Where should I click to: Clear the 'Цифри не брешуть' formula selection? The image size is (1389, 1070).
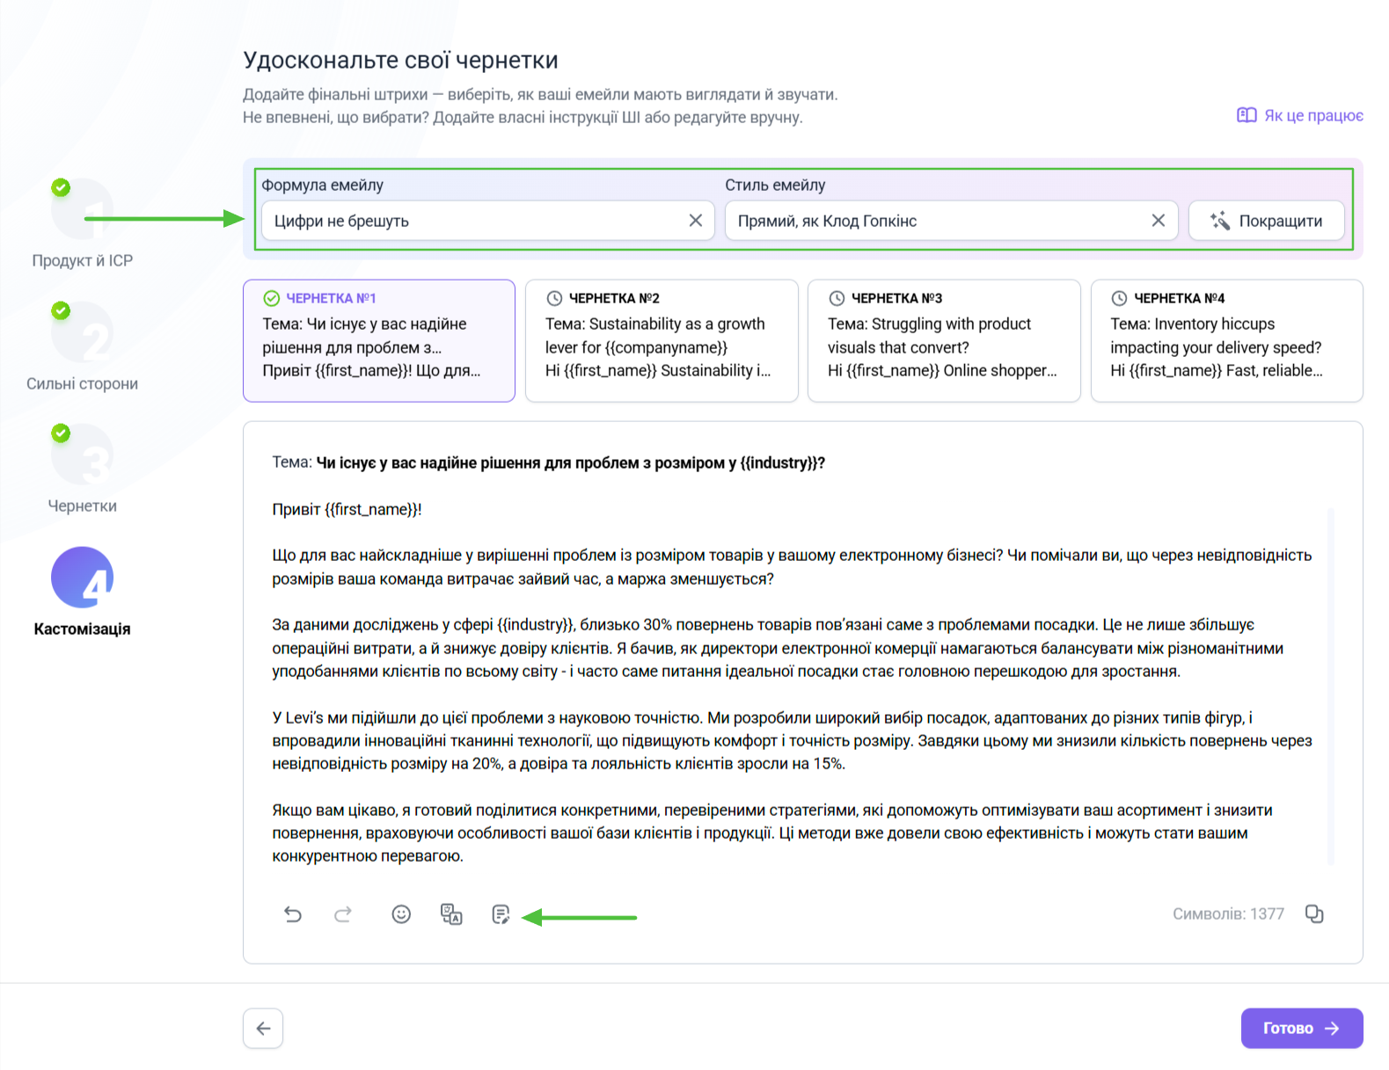click(695, 221)
